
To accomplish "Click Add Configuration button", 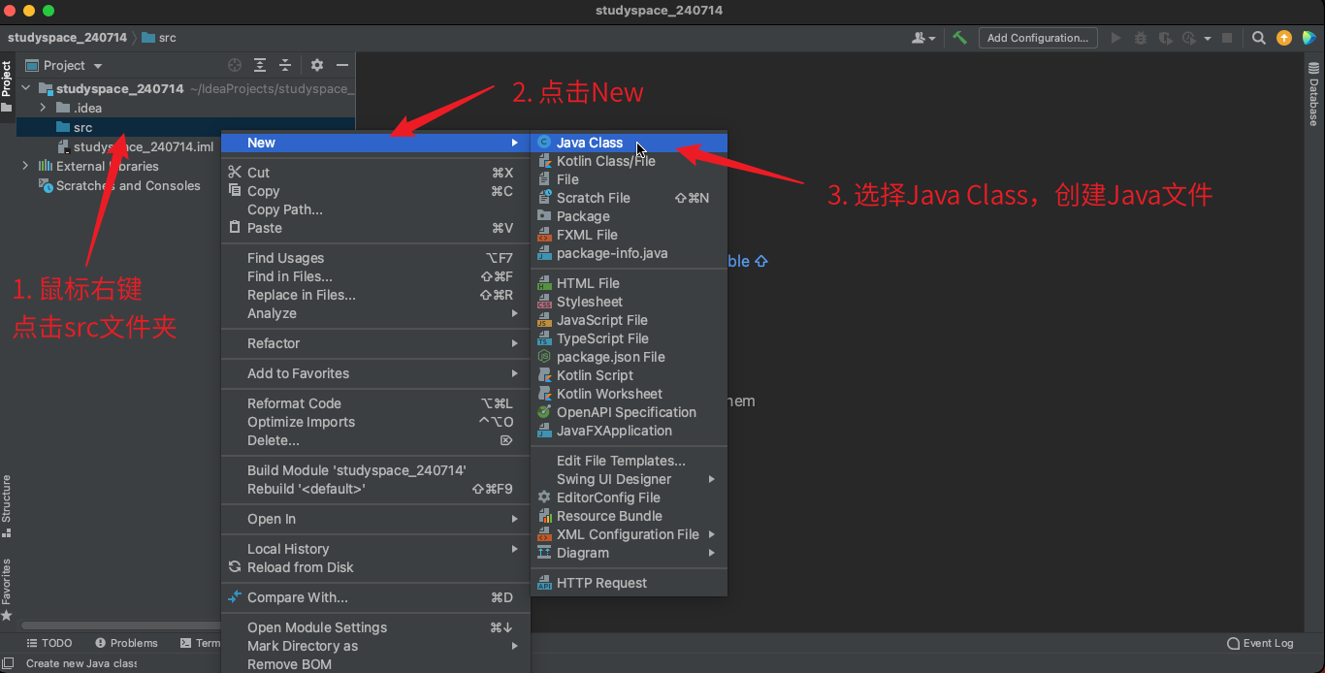I will [1037, 38].
